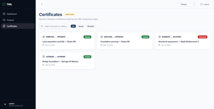Viewport: 214px width, 109px height.
Task: Click the date Dec 22, 2025
Action: [x=50, y=45]
